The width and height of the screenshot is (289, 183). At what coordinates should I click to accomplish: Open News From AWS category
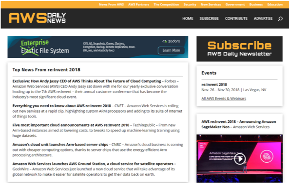pyautogui.click(x=111, y=4)
